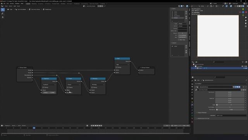
Task: Toggle the pin icon beside node tree name
Action: [x=105, y=6]
